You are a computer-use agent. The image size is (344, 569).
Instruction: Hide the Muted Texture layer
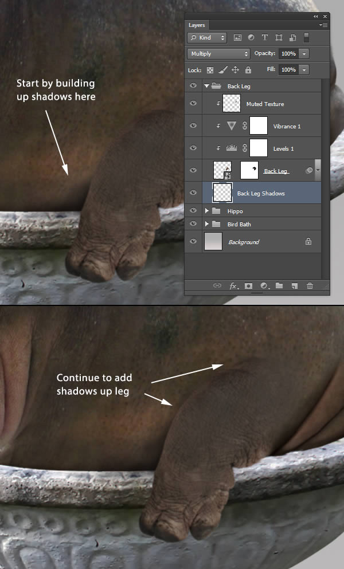click(x=193, y=103)
